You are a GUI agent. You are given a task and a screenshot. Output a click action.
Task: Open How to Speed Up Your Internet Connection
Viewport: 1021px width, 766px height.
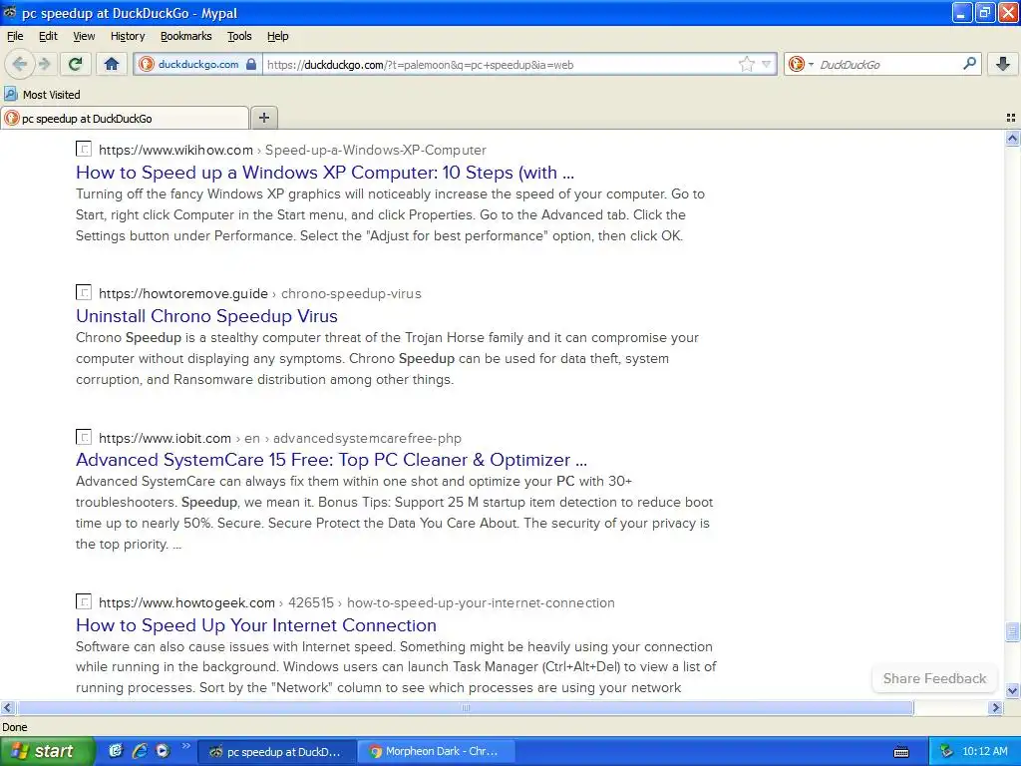256,625
